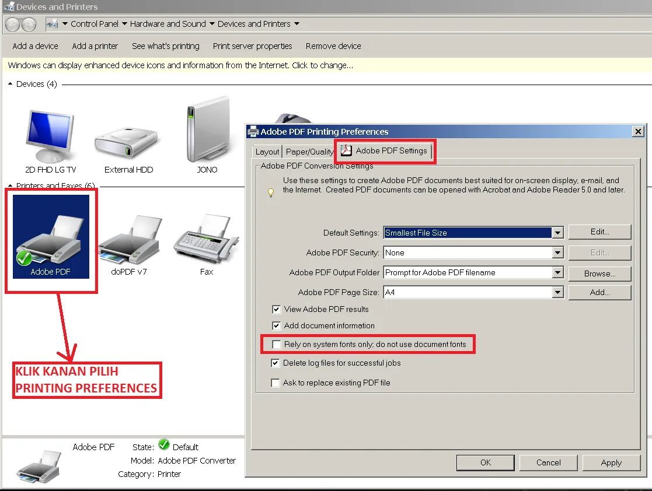Open the Default Settings dropdown

coord(558,233)
